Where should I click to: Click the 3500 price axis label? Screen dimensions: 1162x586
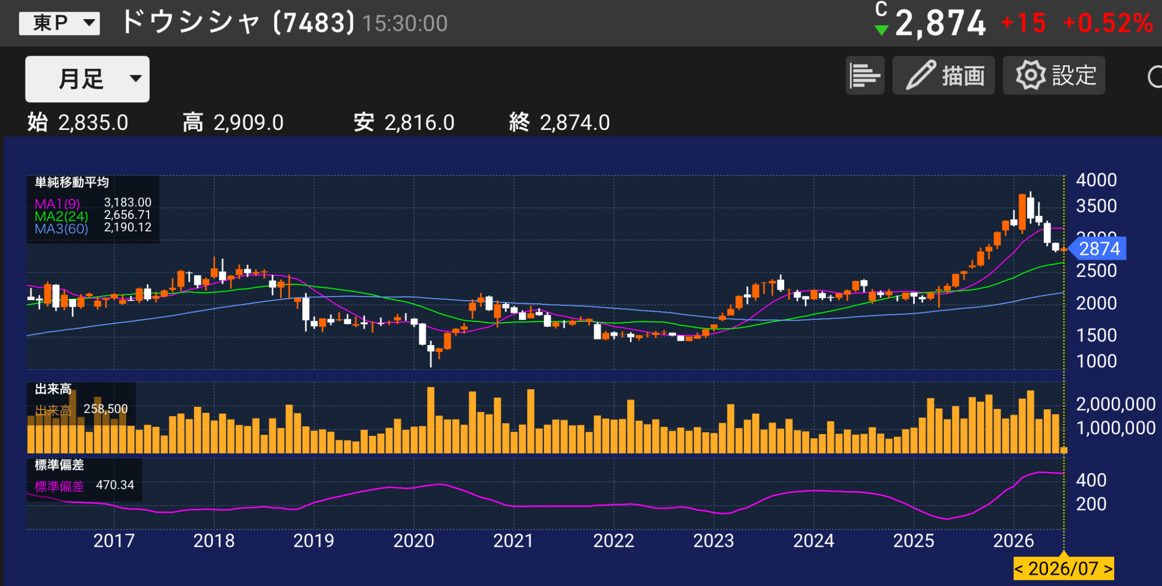[1096, 206]
